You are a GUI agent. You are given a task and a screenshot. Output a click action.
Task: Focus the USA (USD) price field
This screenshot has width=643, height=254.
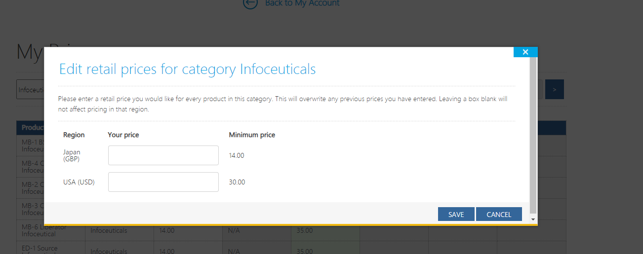tap(163, 182)
